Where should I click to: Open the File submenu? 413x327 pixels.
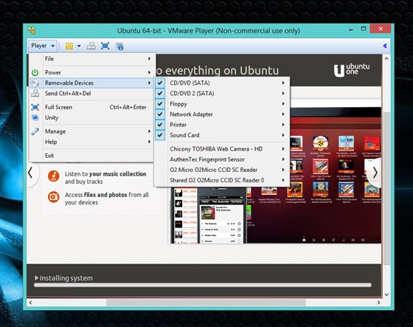91,59
